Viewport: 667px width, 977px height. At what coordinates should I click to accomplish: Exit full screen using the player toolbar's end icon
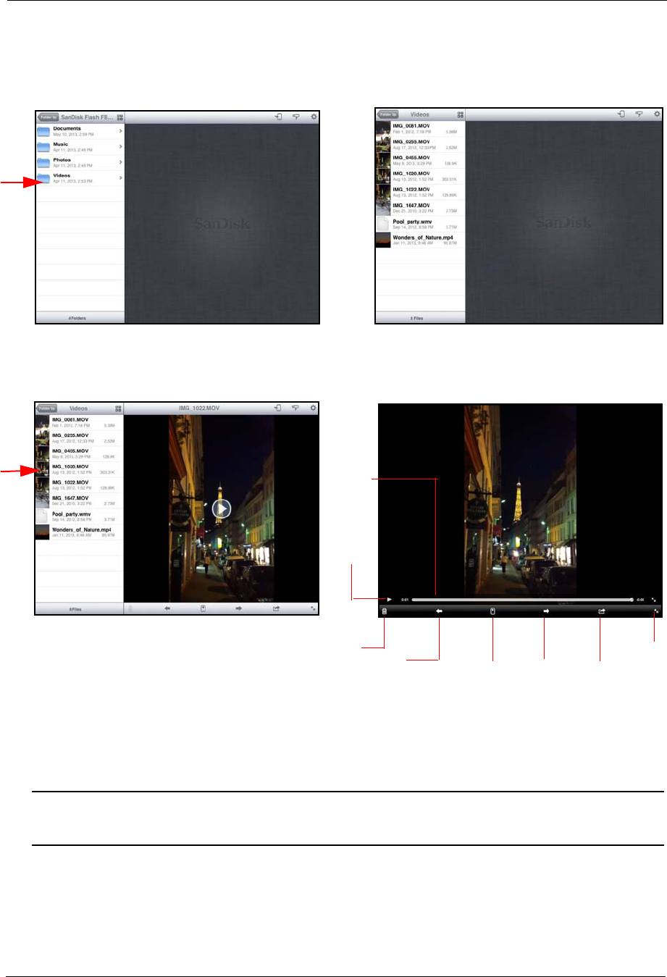656,611
